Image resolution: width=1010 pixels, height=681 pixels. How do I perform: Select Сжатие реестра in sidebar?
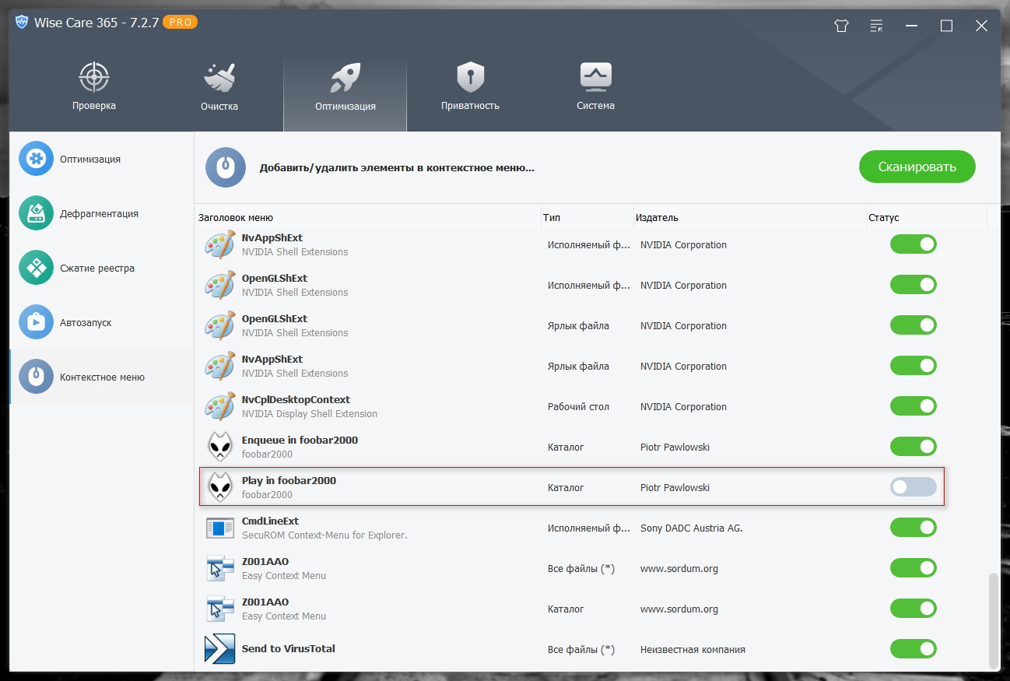click(101, 268)
